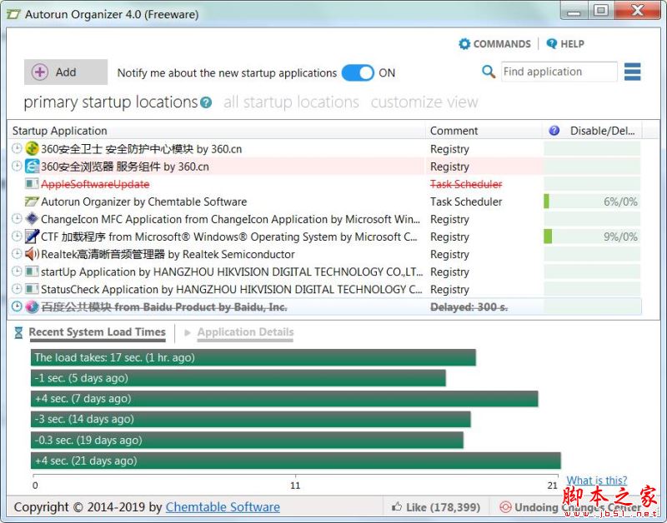
Task: Maximize the Autorun Organizer window
Action: [x=600, y=11]
